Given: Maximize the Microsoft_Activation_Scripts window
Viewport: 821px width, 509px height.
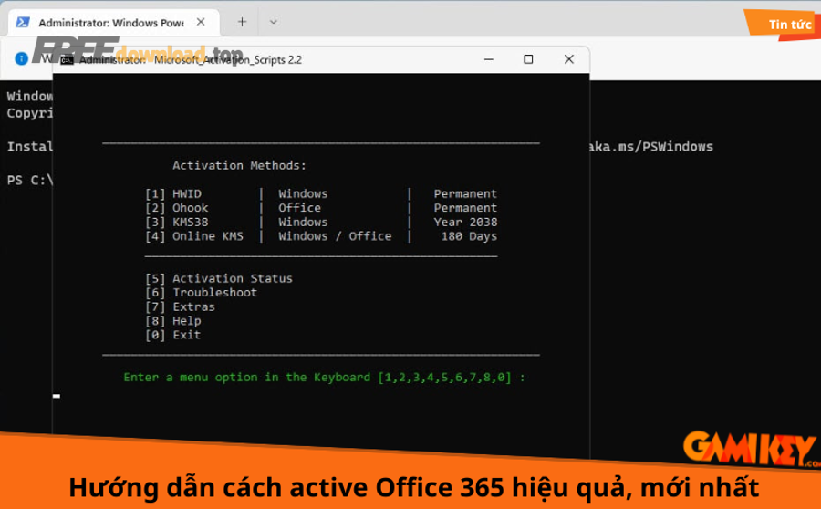Looking at the screenshot, I should [528, 59].
